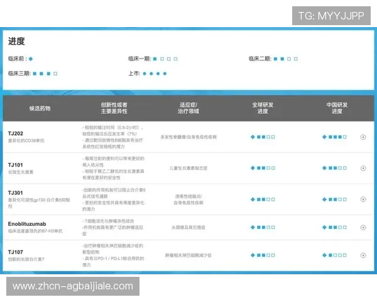Select TJ301 China progress indicator

[x=334, y=199]
